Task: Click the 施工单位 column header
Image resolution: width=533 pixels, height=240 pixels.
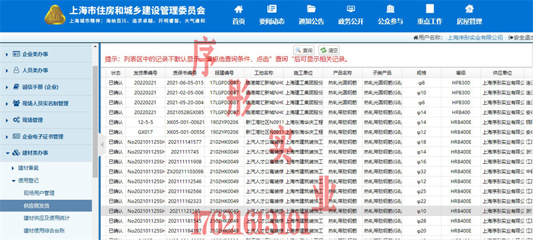Action: pos(303,73)
